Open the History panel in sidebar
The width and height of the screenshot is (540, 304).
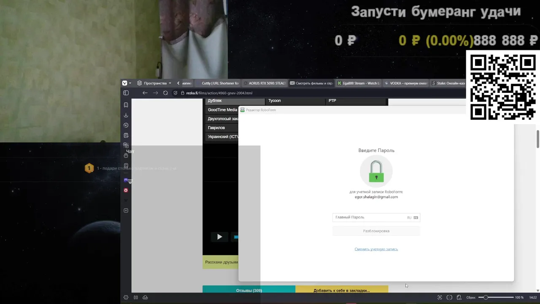pyautogui.click(x=126, y=125)
